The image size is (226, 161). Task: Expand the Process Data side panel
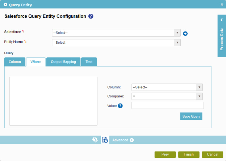(222, 20)
